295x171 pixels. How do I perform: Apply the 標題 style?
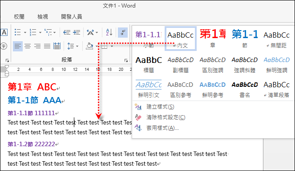point(149,64)
